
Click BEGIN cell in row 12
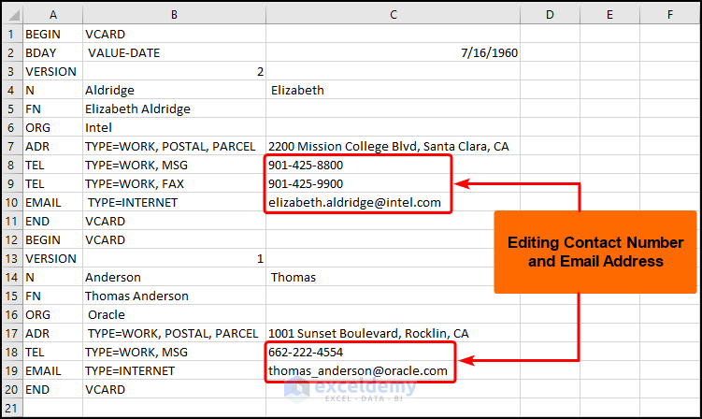(53, 239)
